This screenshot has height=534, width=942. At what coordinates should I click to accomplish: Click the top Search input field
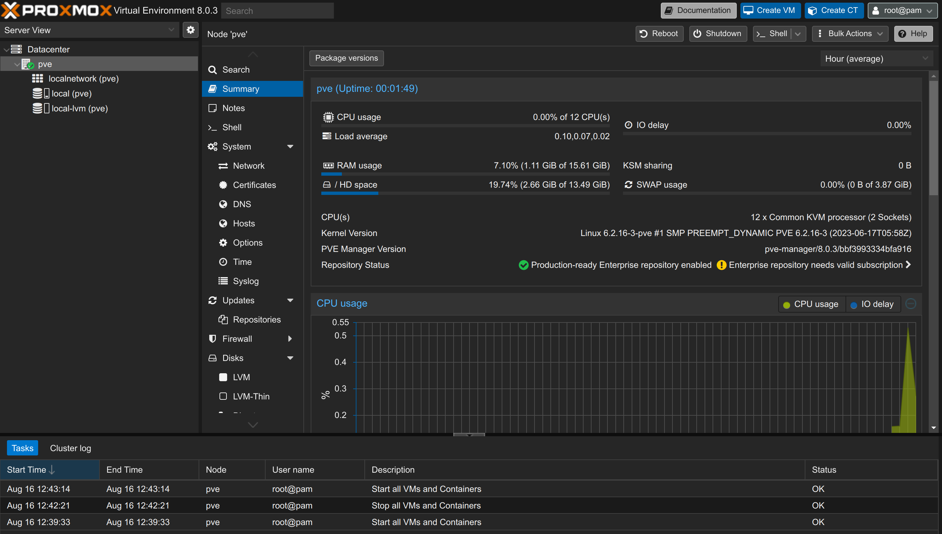(277, 11)
